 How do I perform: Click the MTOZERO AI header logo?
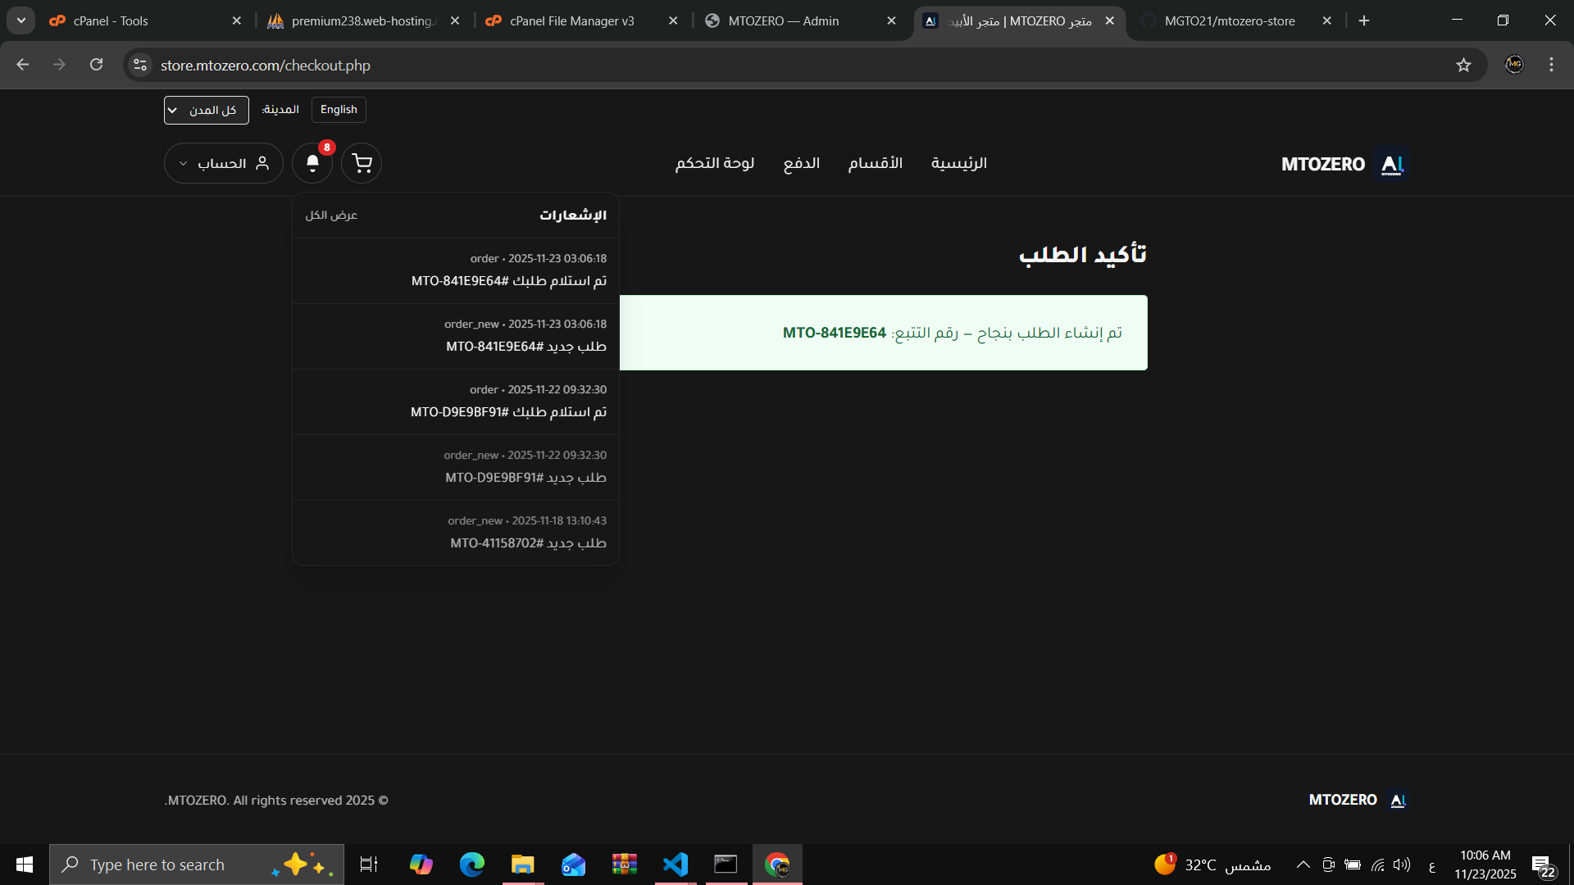[1343, 164]
